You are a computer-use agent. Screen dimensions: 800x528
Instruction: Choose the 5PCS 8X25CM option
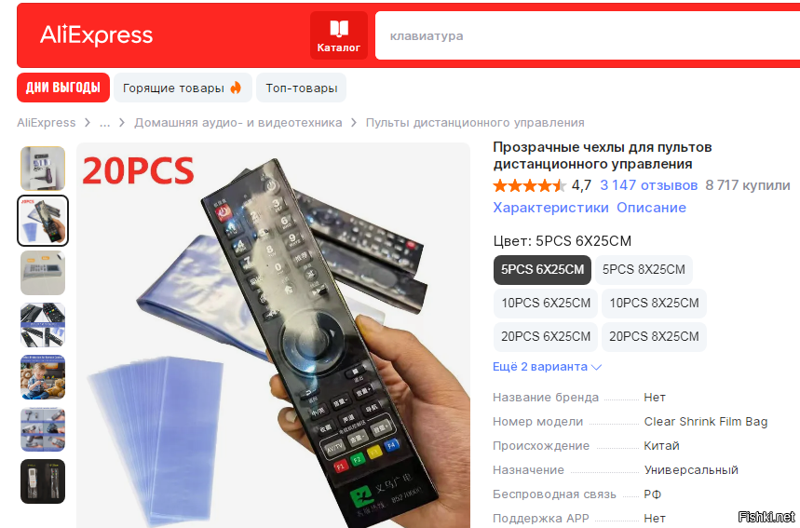pos(644,270)
